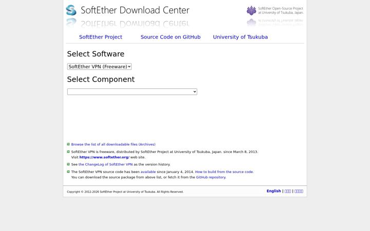Open How to build from the source code

pos(224,172)
